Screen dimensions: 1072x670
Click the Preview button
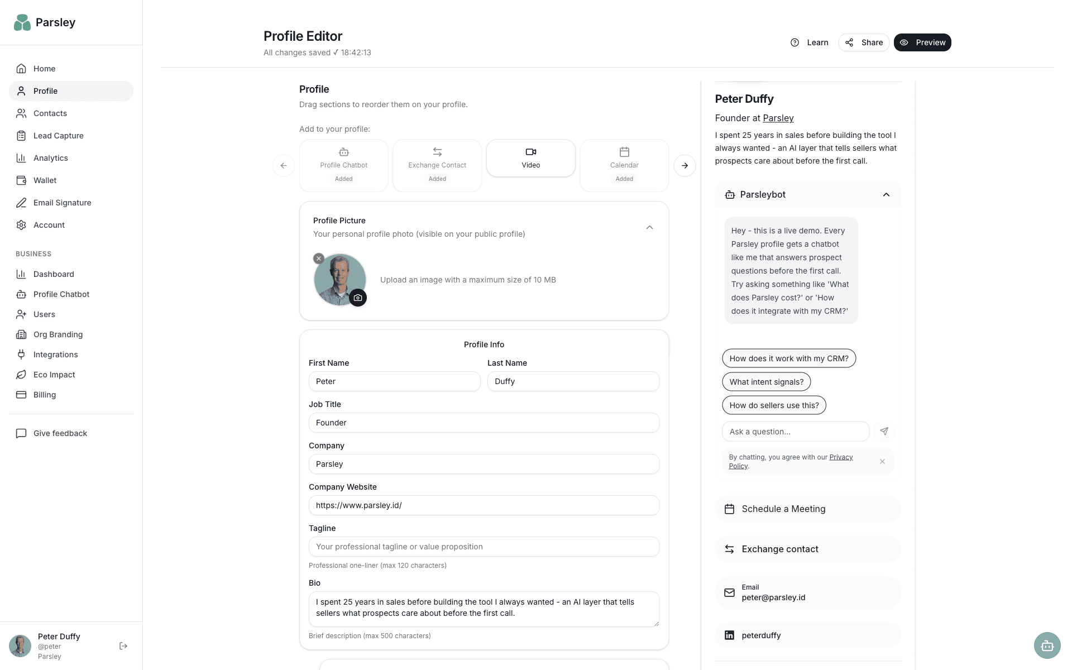922,42
